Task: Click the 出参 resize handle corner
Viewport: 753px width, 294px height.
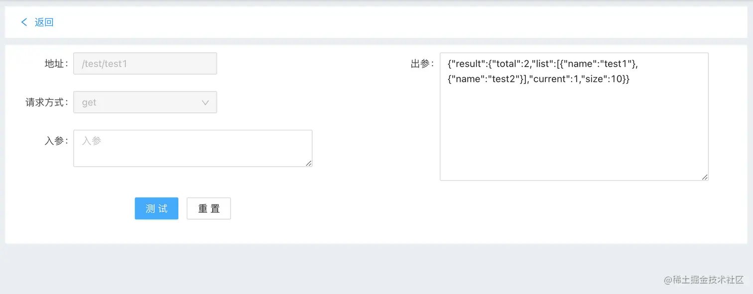Action: click(705, 177)
